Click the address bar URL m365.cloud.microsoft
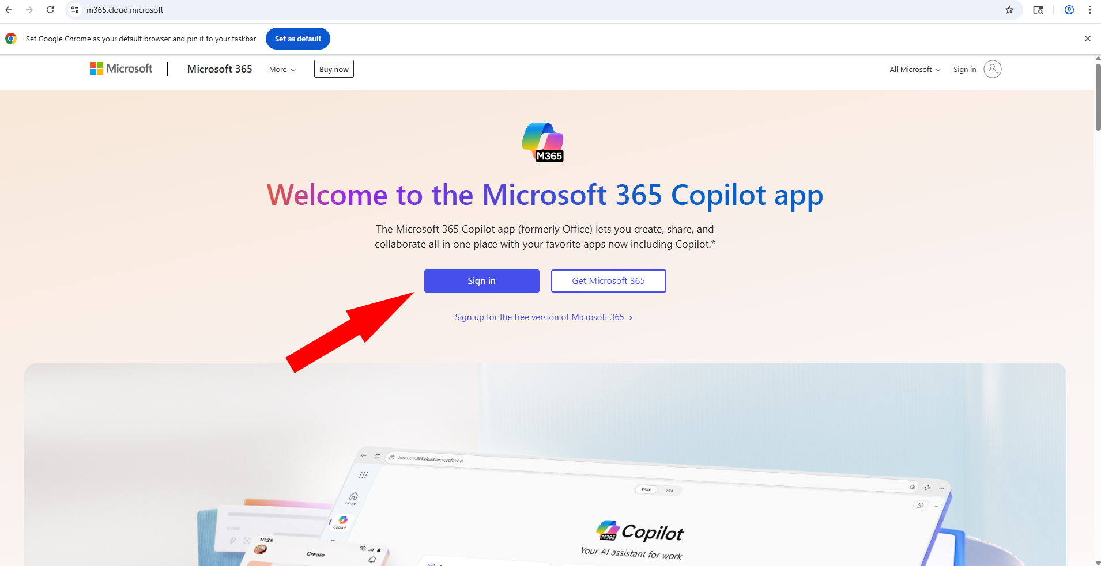The image size is (1101, 566). [125, 10]
